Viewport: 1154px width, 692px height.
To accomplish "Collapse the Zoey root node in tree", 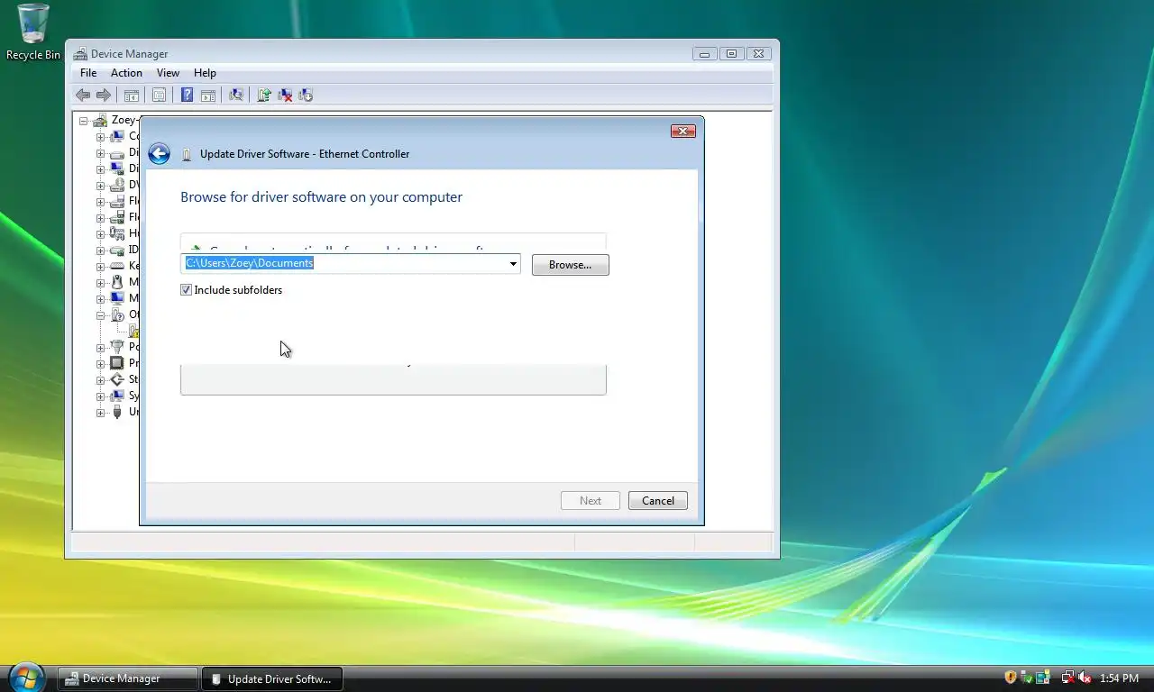I will point(84,121).
